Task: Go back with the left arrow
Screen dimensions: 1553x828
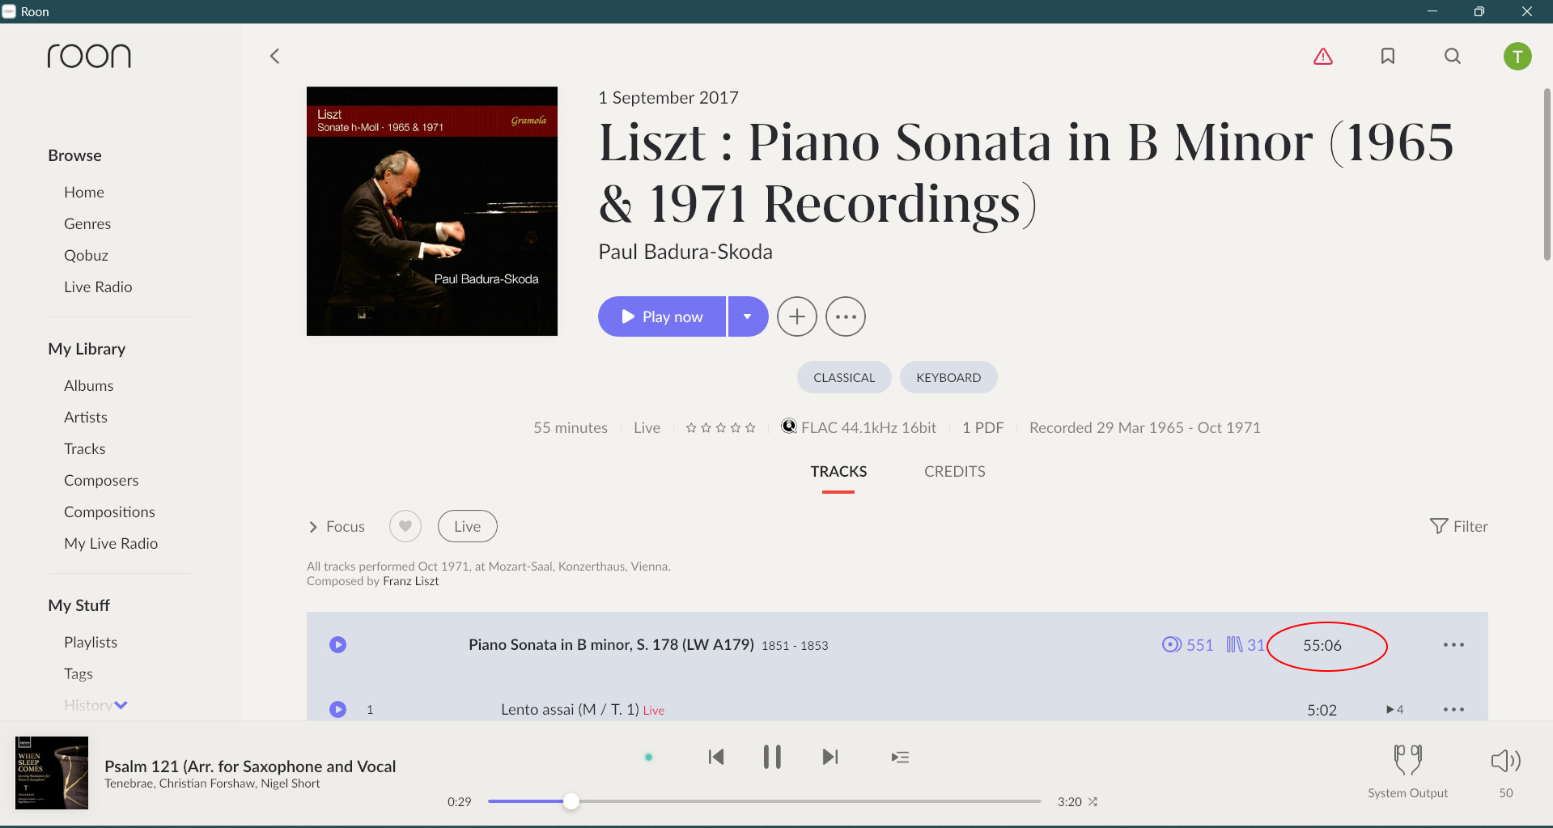Action: click(x=274, y=56)
